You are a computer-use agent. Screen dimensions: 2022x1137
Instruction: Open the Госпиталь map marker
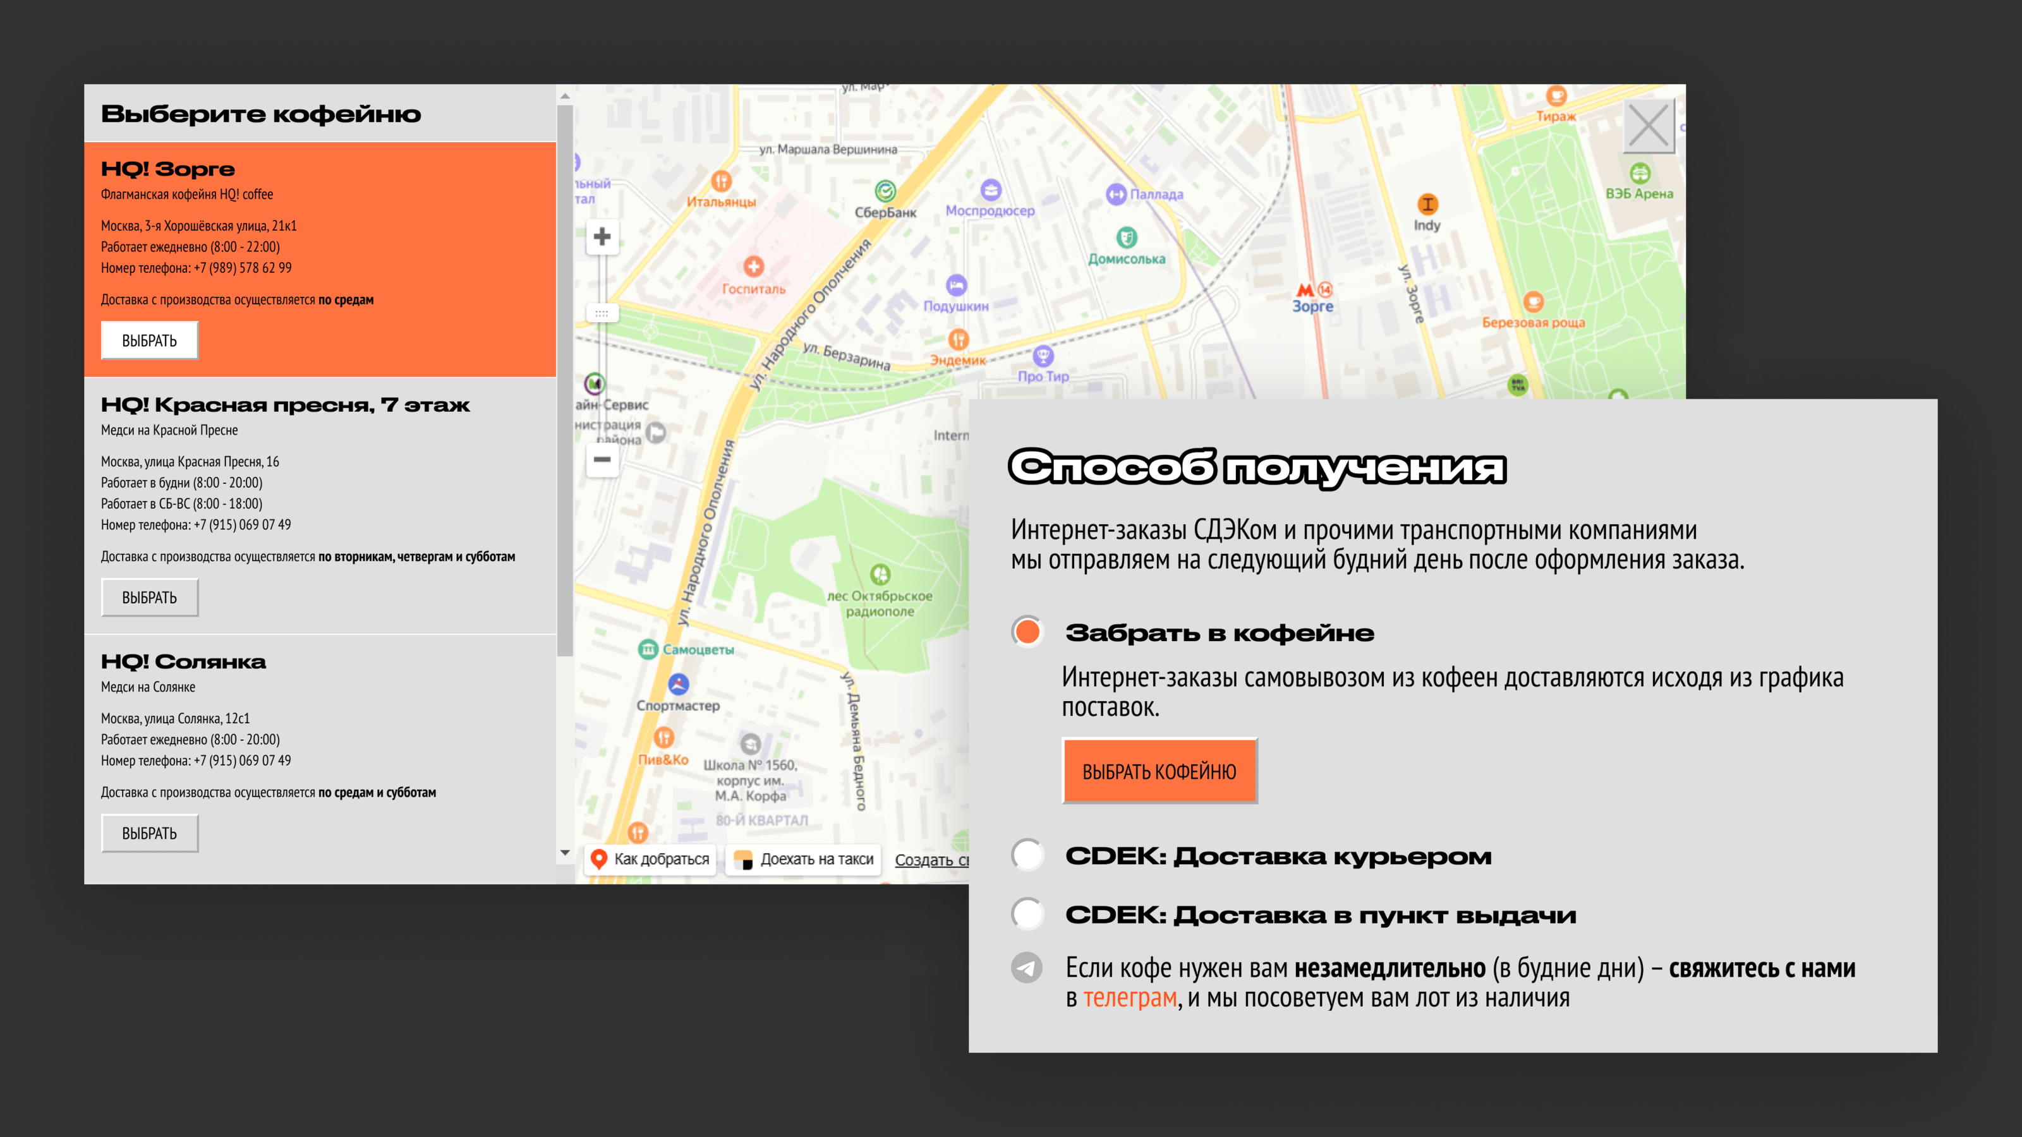tap(754, 267)
